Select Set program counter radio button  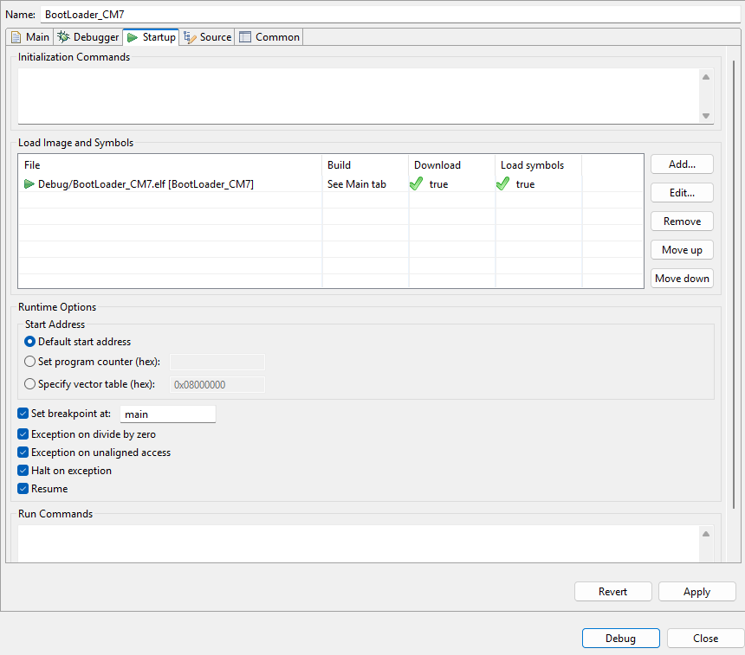click(x=29, y=362)
